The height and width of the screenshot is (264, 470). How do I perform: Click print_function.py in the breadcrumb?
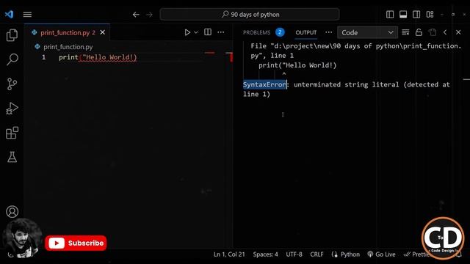pos(68,47)
